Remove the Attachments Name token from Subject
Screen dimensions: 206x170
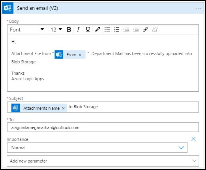(63, 109)
